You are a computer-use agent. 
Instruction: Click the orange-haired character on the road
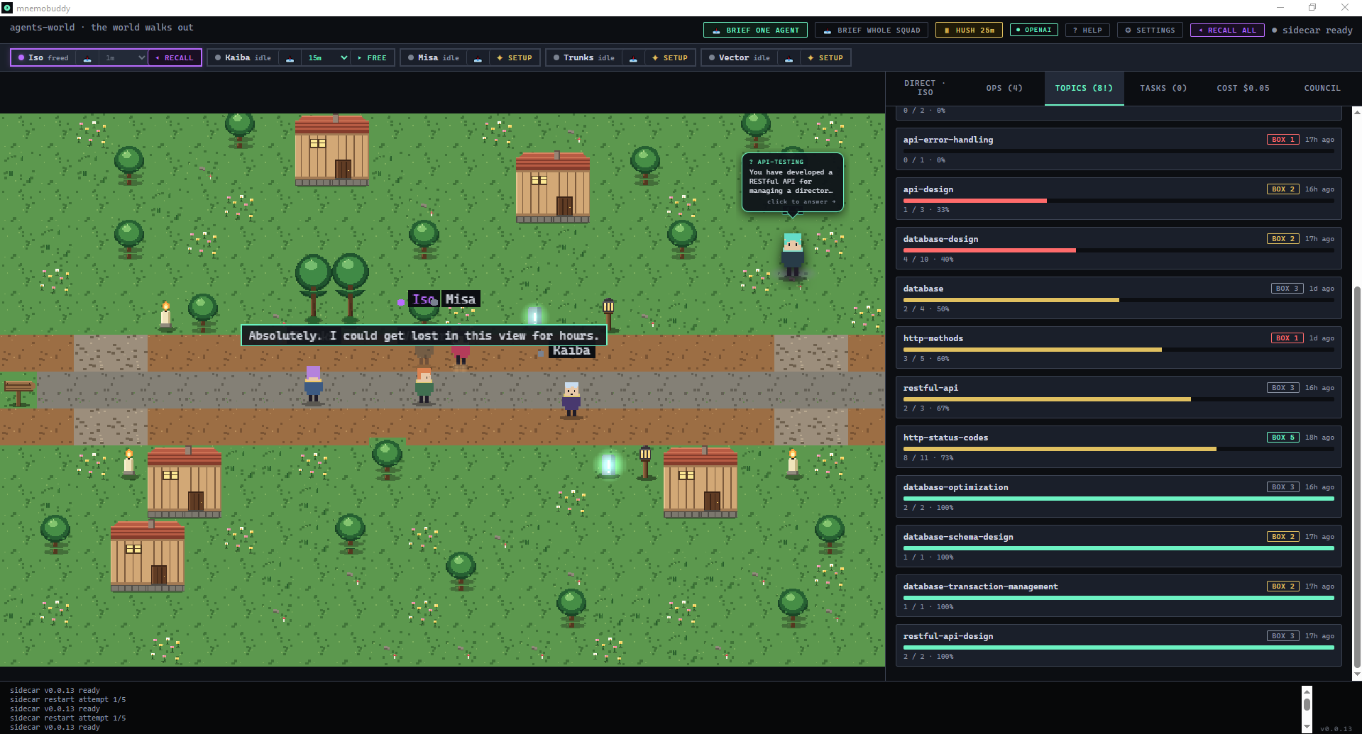[x=424, y=385]
